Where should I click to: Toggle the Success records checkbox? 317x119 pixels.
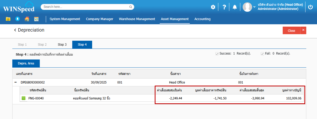[x=217, y=54]
